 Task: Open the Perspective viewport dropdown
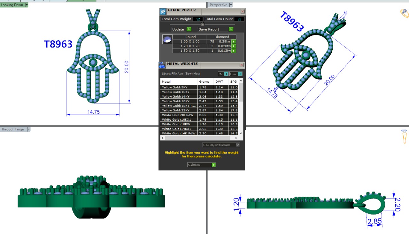[231, 5]
